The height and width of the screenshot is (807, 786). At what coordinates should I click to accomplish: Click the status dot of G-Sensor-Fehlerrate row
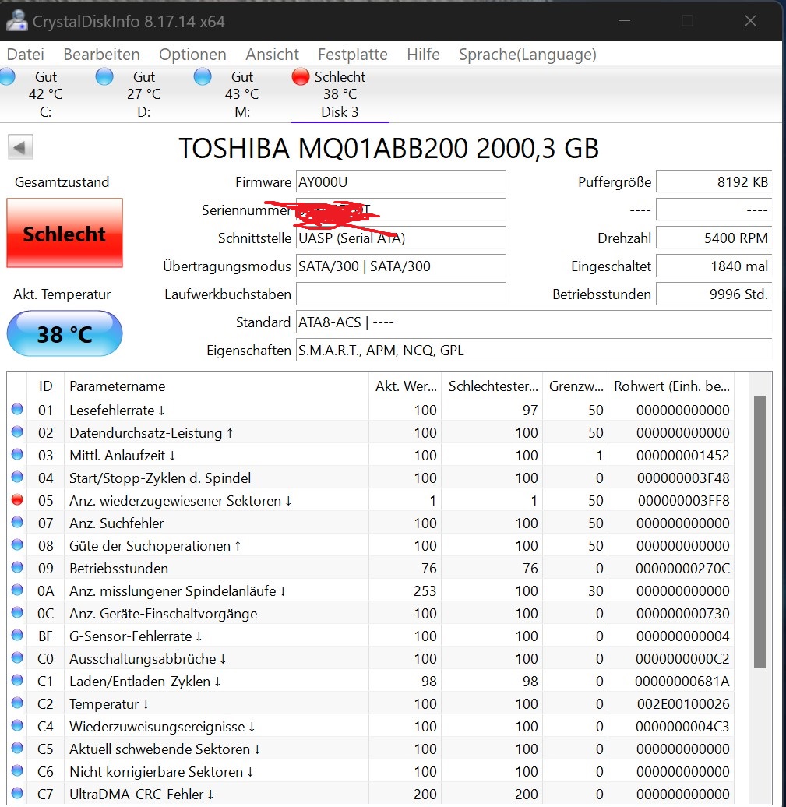coord(17,635)
